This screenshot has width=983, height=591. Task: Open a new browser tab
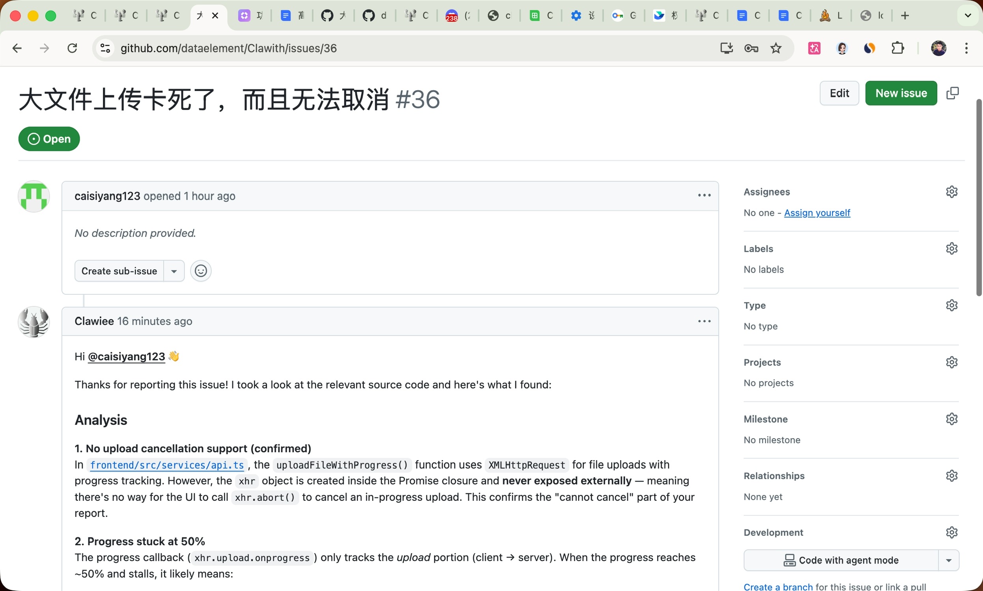pyautogui.click(x=905, y=15)
